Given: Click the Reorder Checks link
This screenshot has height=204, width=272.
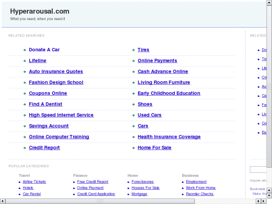Looking at the screenshot, I should click(200, 194).
